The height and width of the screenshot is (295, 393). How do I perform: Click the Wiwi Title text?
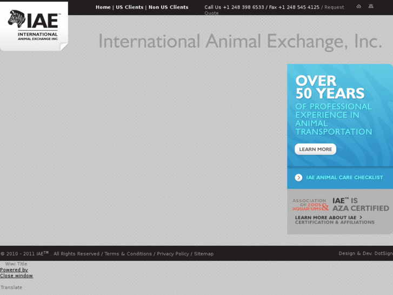click(x=16, y=264)
